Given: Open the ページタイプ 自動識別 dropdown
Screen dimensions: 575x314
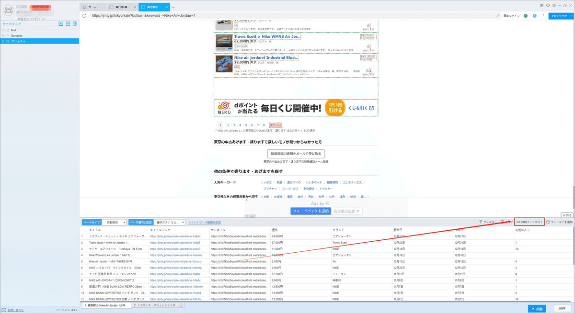Looking at the screenshot, I should [115, 222].
